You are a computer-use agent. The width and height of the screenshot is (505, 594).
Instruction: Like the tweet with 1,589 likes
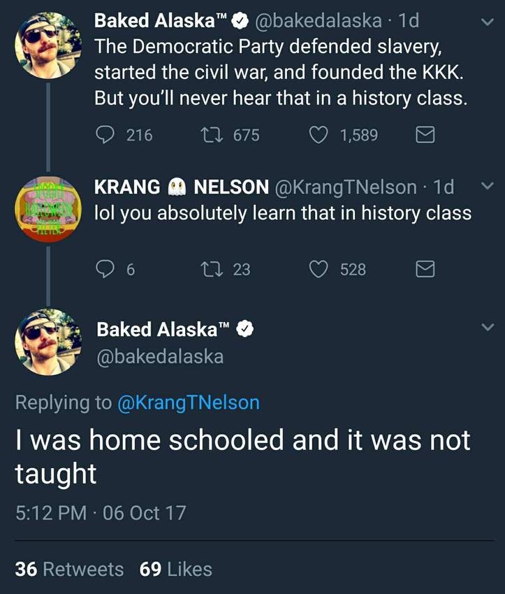[x=319, y=135]
